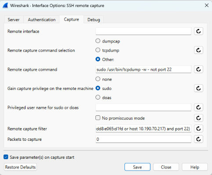Select the dumpcap radio option
The height and width of the screenshot is (175, 212).
point(98,41)
